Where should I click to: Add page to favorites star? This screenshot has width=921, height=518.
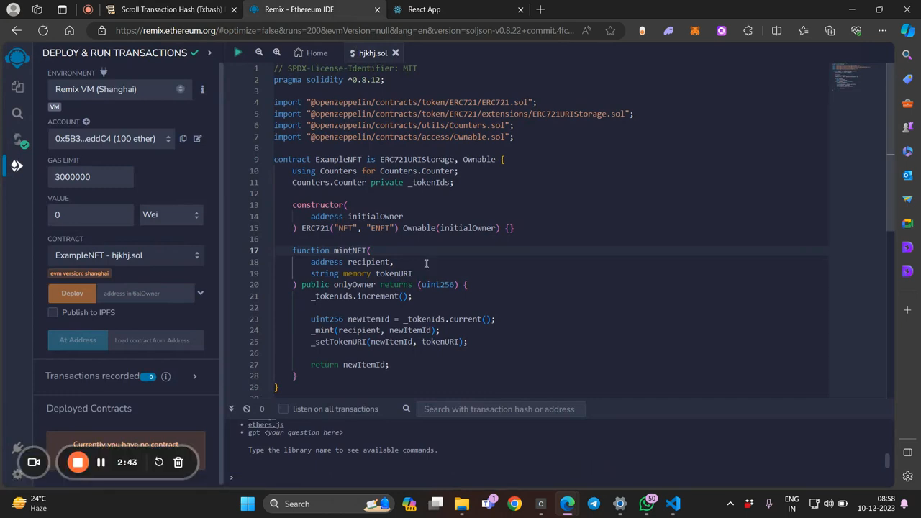610,31
